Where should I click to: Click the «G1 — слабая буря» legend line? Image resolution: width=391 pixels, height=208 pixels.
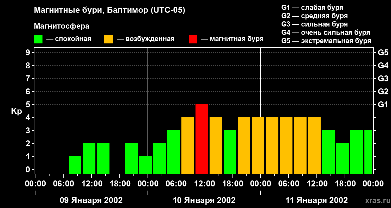(x=312, y=8)
